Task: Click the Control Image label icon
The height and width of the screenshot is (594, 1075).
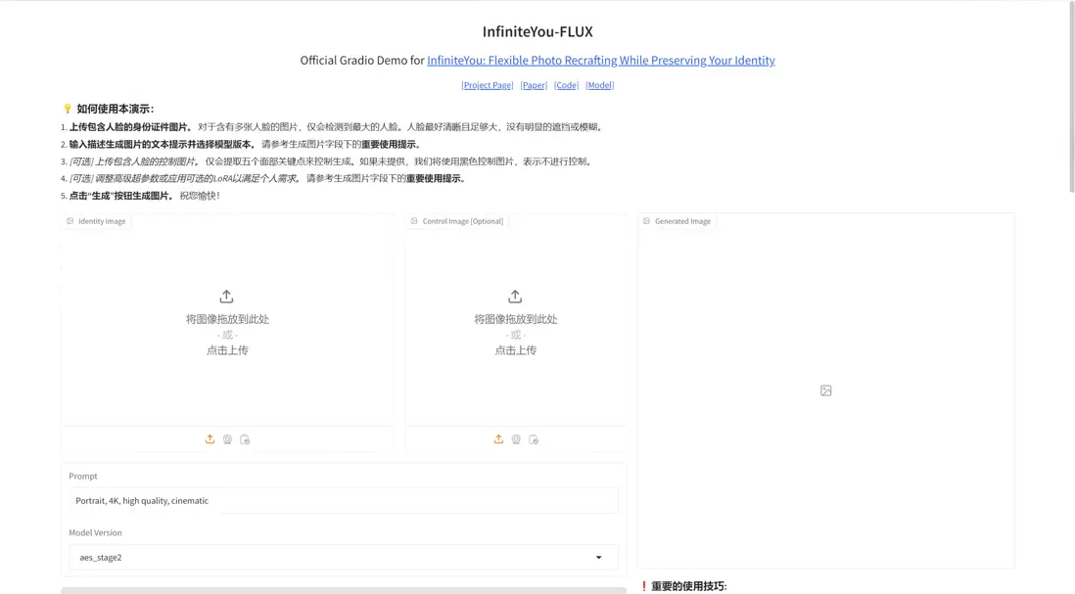Action: click(x=414, y=221)
